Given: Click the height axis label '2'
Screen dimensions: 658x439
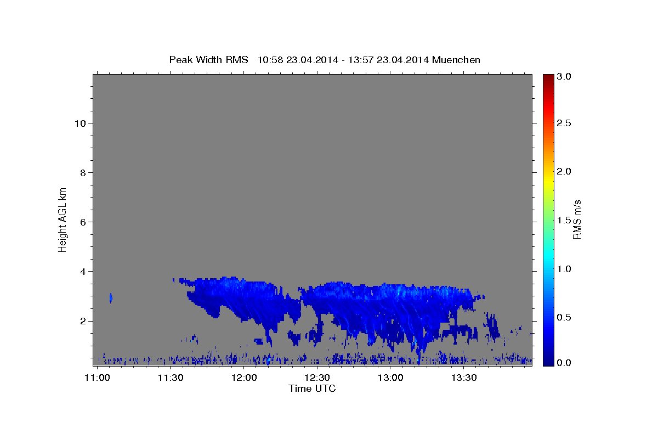Looking at the screenshot, I should click(82, 320).
